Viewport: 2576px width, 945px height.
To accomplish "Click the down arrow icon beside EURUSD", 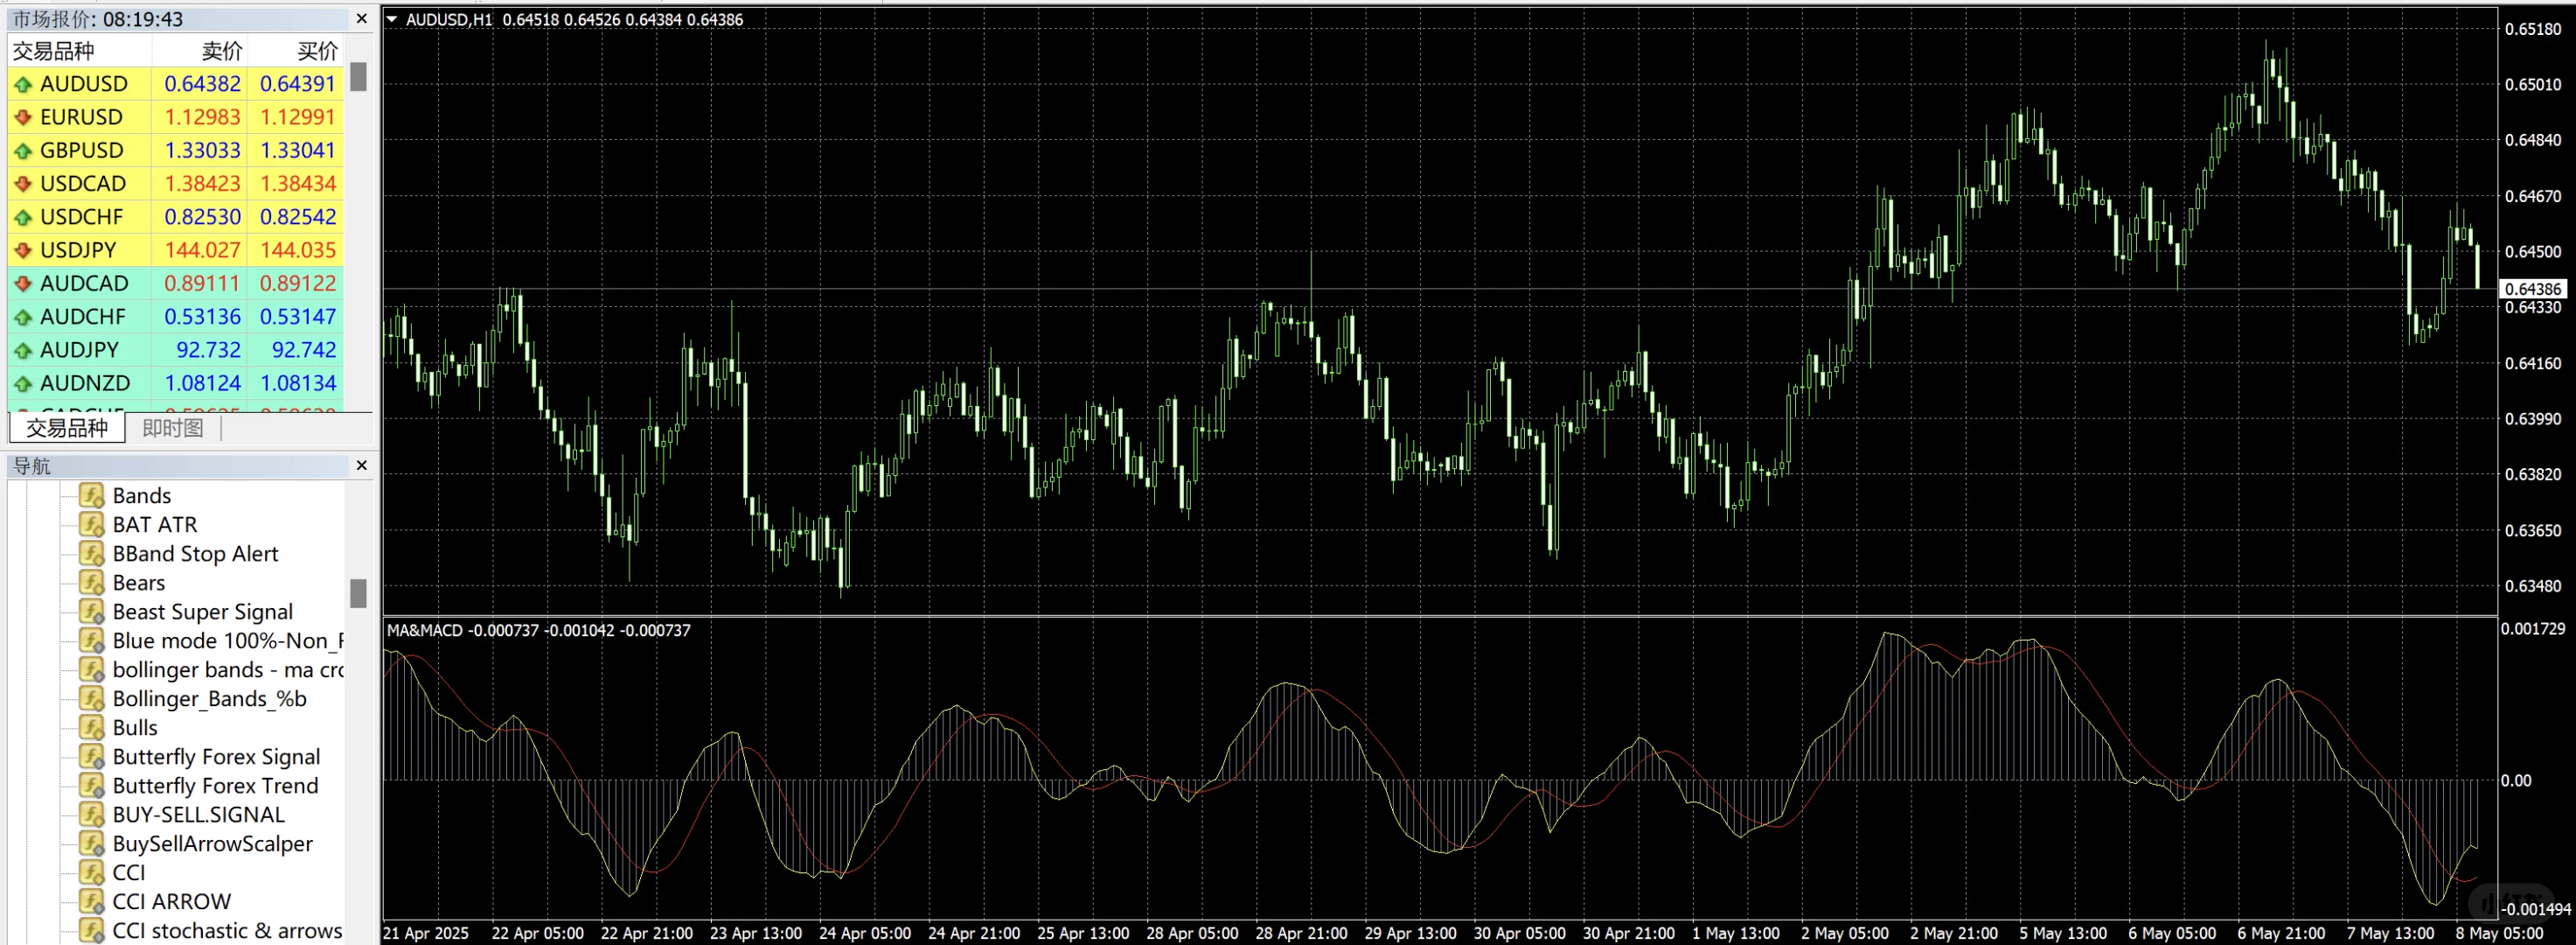I will pos(23,118).
